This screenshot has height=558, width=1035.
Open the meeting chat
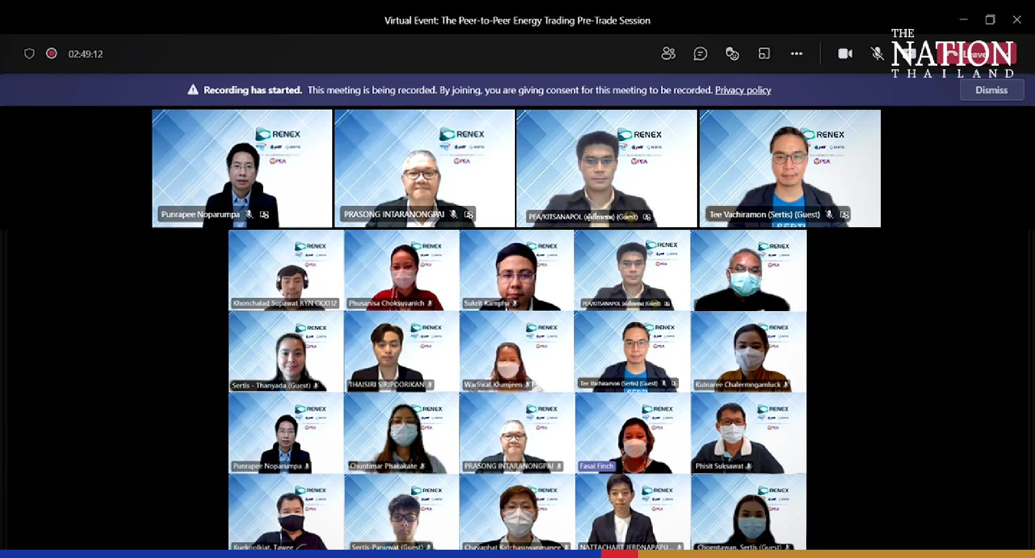click(701, 54)
